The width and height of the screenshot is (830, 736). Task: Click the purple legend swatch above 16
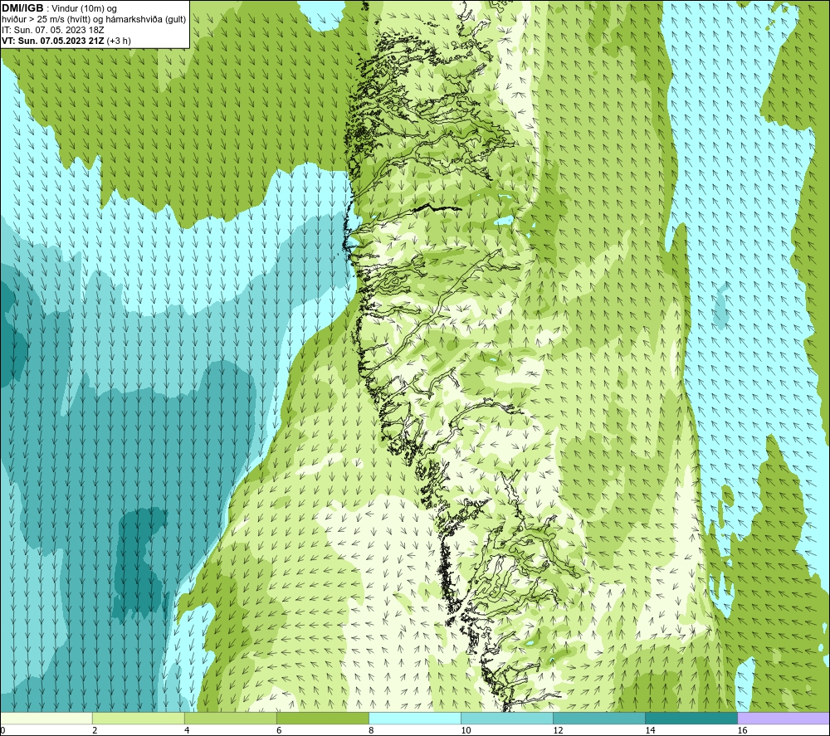(x=783, y=718)
